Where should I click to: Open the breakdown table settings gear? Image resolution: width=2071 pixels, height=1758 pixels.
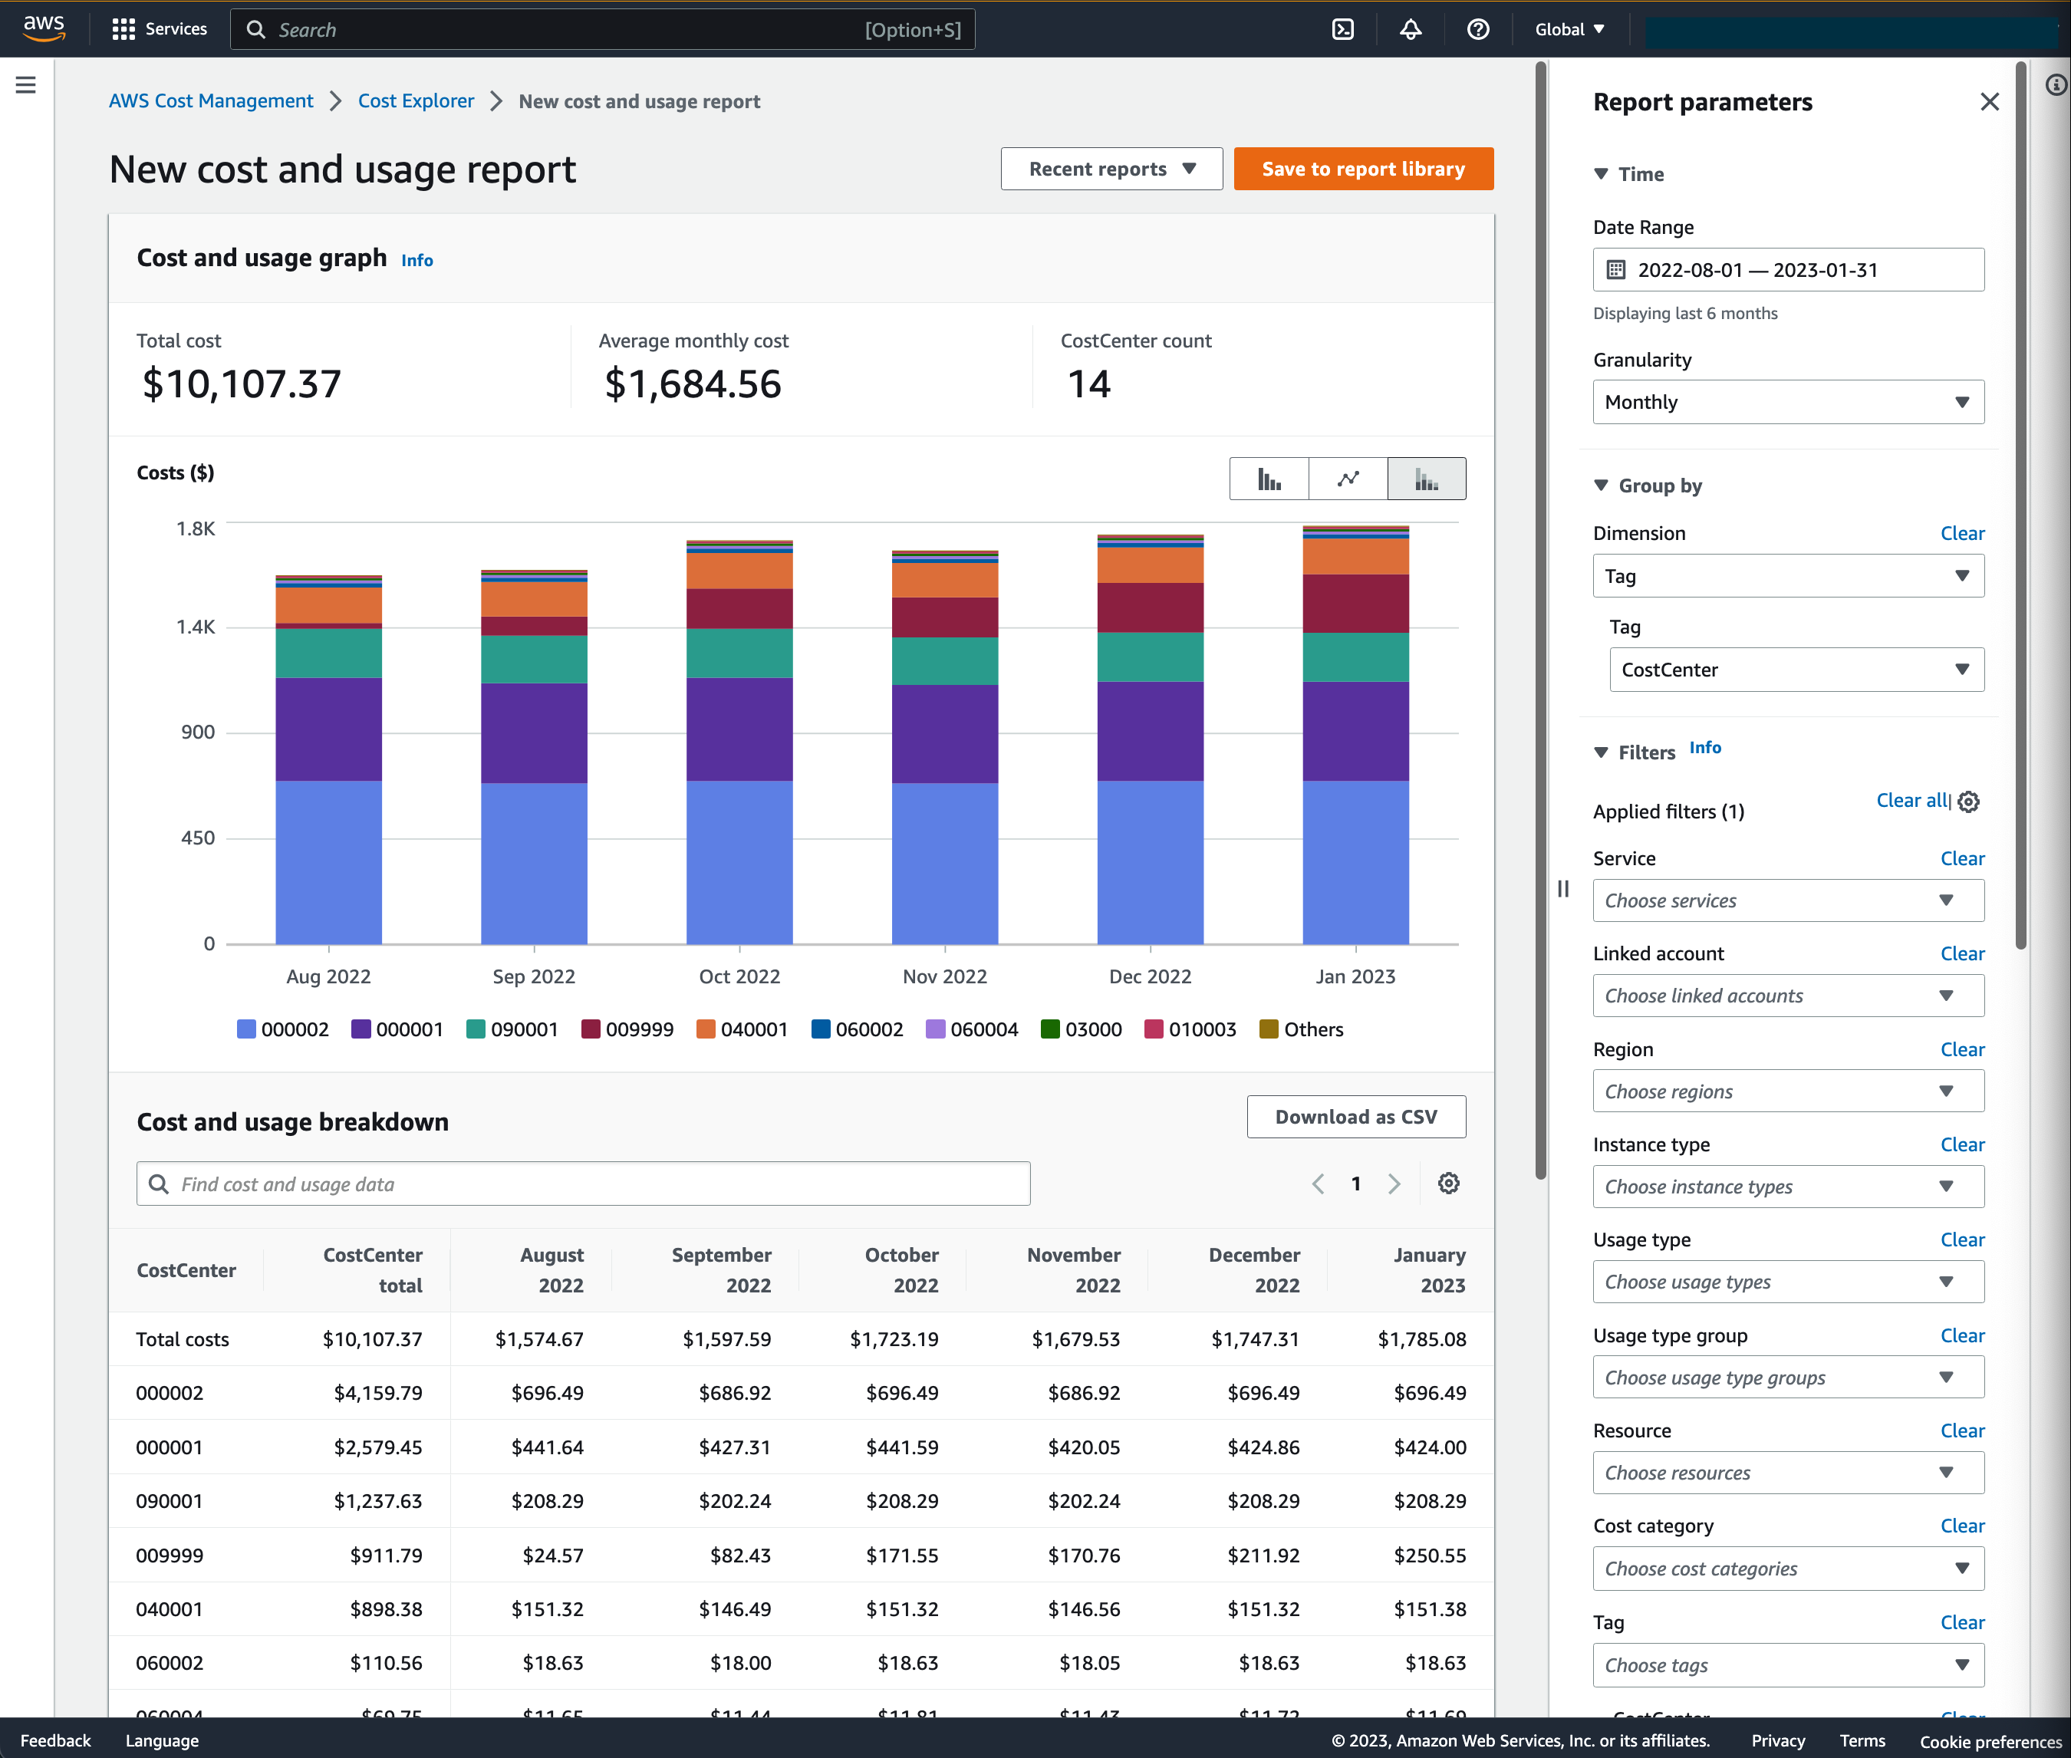(x=1448, y=1183)
